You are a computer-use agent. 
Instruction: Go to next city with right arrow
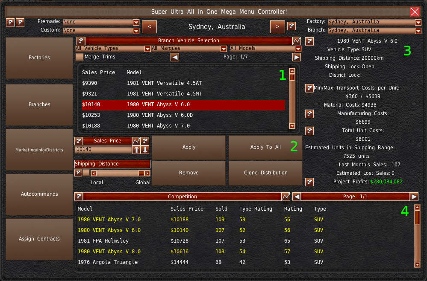pos(277,27)
